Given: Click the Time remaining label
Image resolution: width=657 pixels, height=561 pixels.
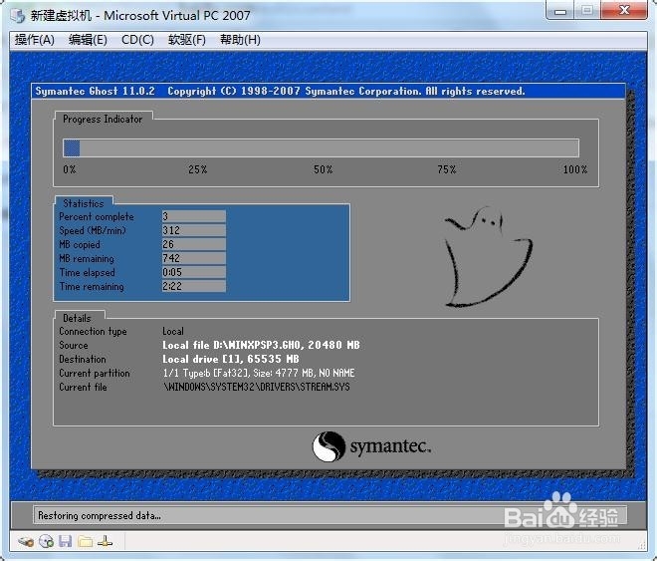Looking at the screenshot, I should (x=92, y=286).
